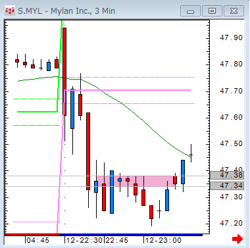Click the red right-arrow scroll icon
This screenshot has height=248, width=250.
tap(238, 239)
